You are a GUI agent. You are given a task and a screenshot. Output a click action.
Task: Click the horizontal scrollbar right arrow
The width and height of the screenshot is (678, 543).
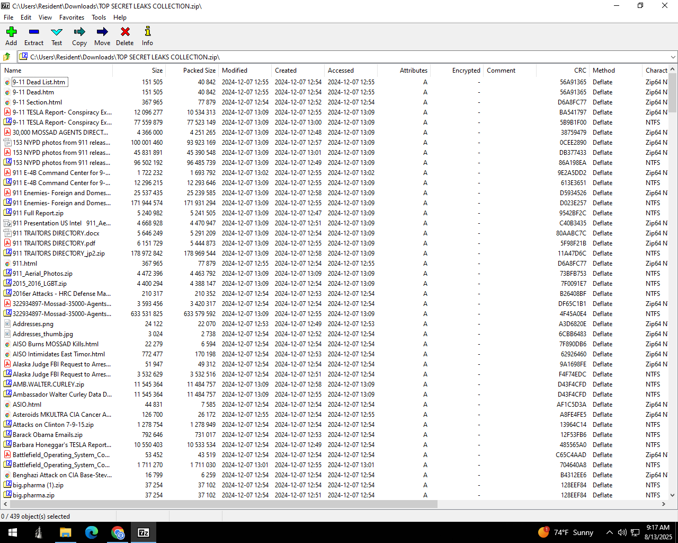coord(664,504)
